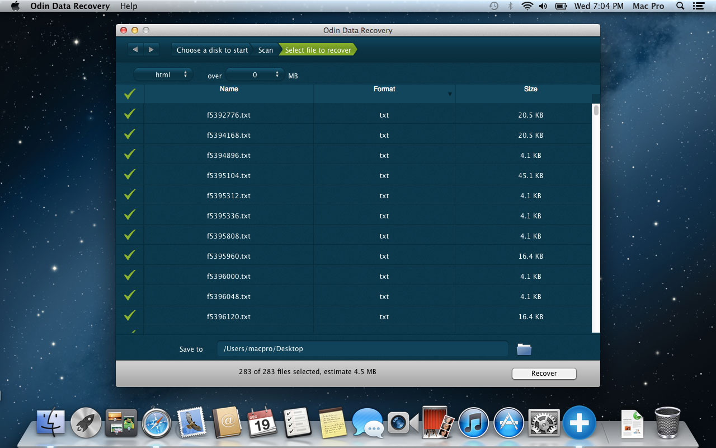
Task: Open the document stack in dock
Action: coord(632,424)
